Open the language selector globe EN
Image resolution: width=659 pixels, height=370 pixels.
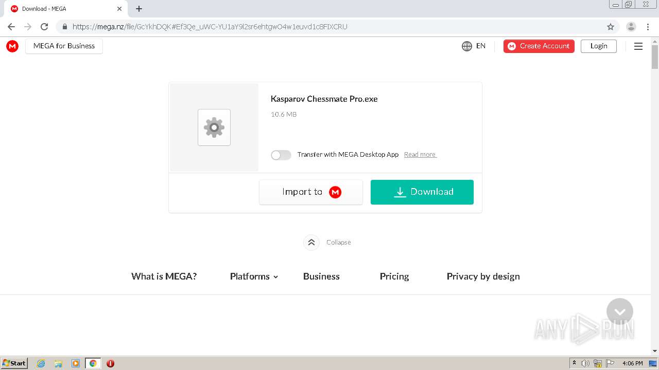coord(474,46)
